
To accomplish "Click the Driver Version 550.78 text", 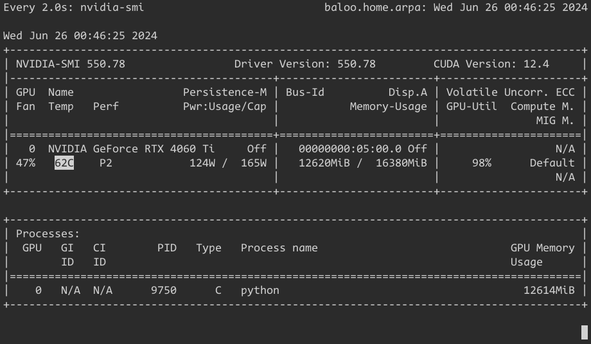I will coord(305,64).
